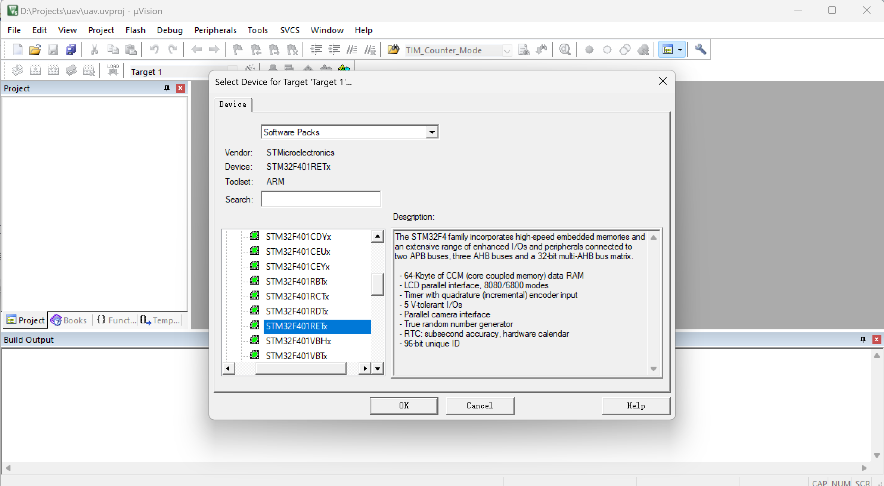
Task: Click the Unindent Selection icon
Action: (x=334, y=50)
